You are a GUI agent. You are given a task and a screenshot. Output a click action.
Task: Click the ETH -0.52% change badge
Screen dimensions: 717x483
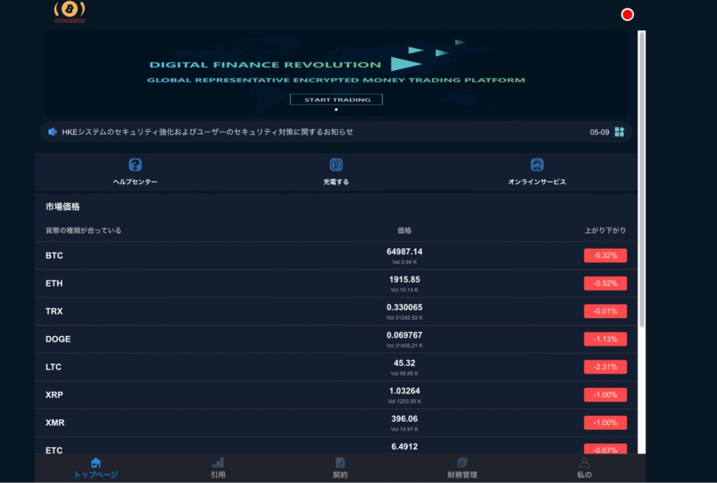point(605,283)
